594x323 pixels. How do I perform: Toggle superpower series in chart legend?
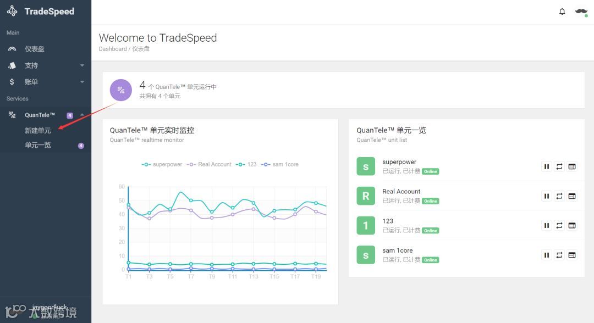(x=162, y=164)
